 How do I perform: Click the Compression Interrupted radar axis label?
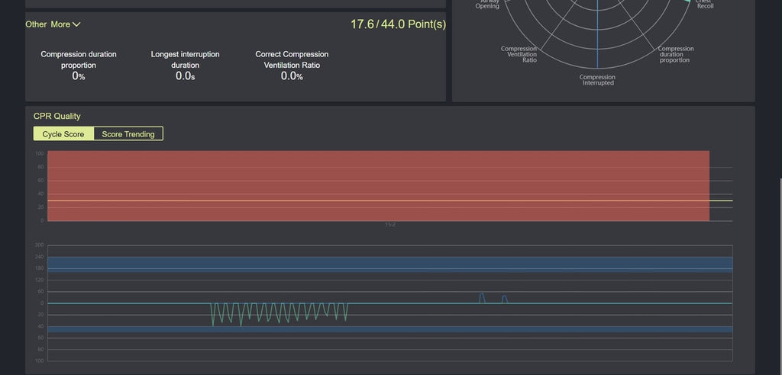point(597,80)
